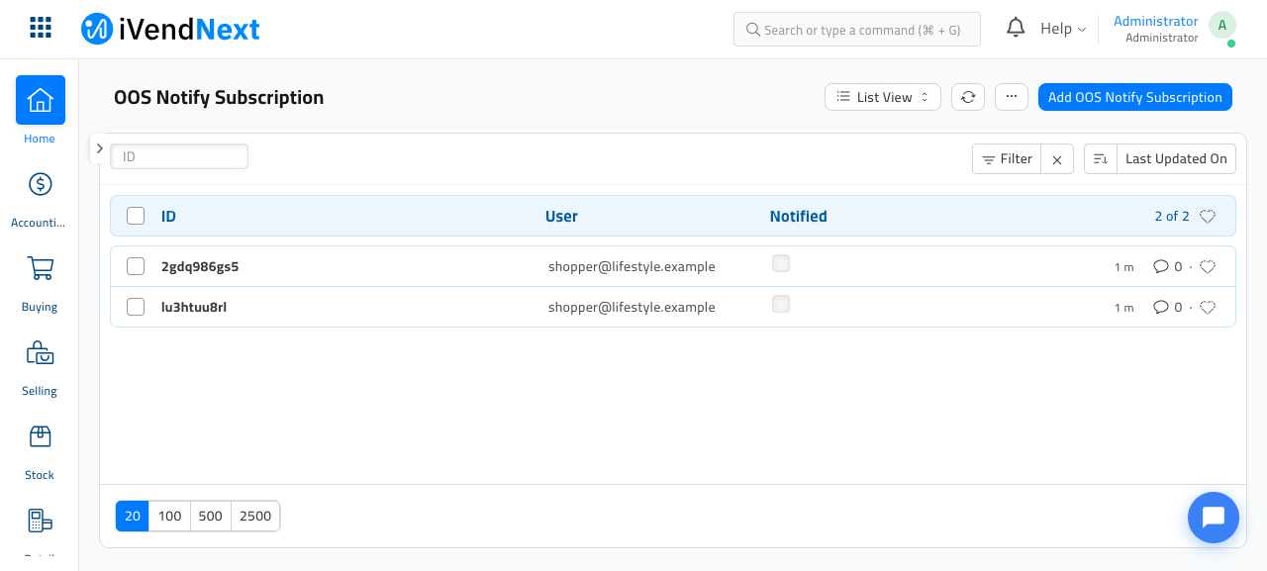Screen dimensions: 1267x571
Task: Open the apps grid launcher icon
Action: (x=41, y=28)
